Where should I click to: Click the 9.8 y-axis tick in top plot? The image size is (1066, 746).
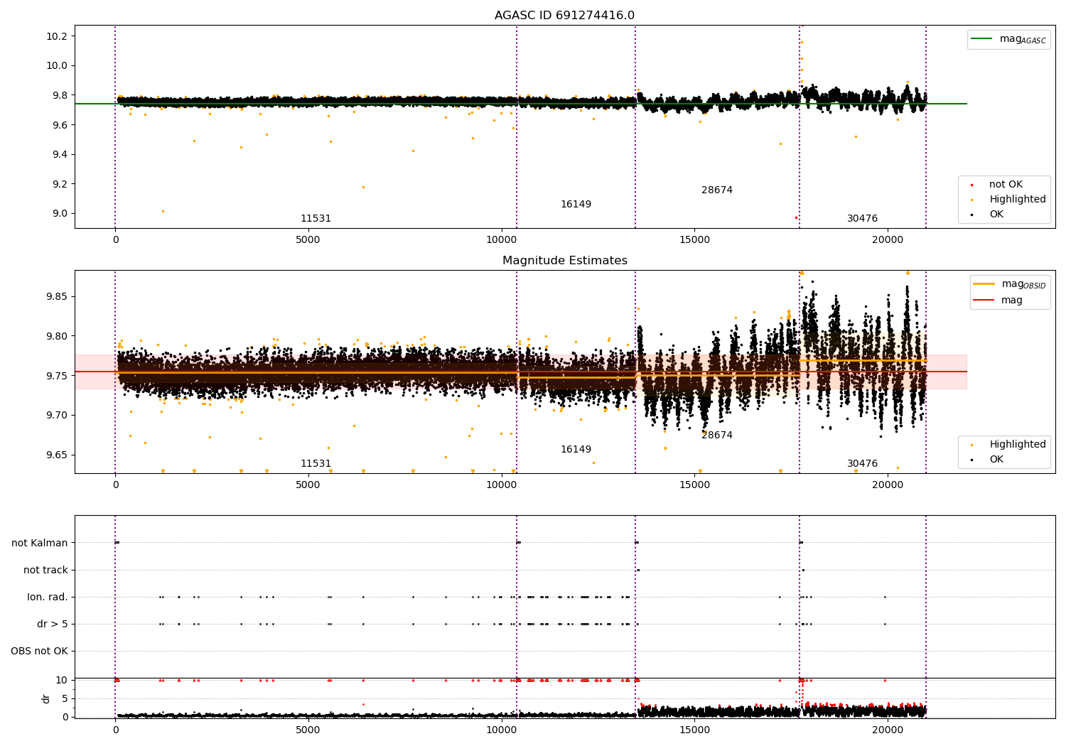[59, 95]
